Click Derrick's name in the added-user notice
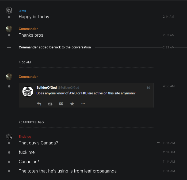Image resolution: width=187 pixels, height=180 pixels. coord(55,47)
